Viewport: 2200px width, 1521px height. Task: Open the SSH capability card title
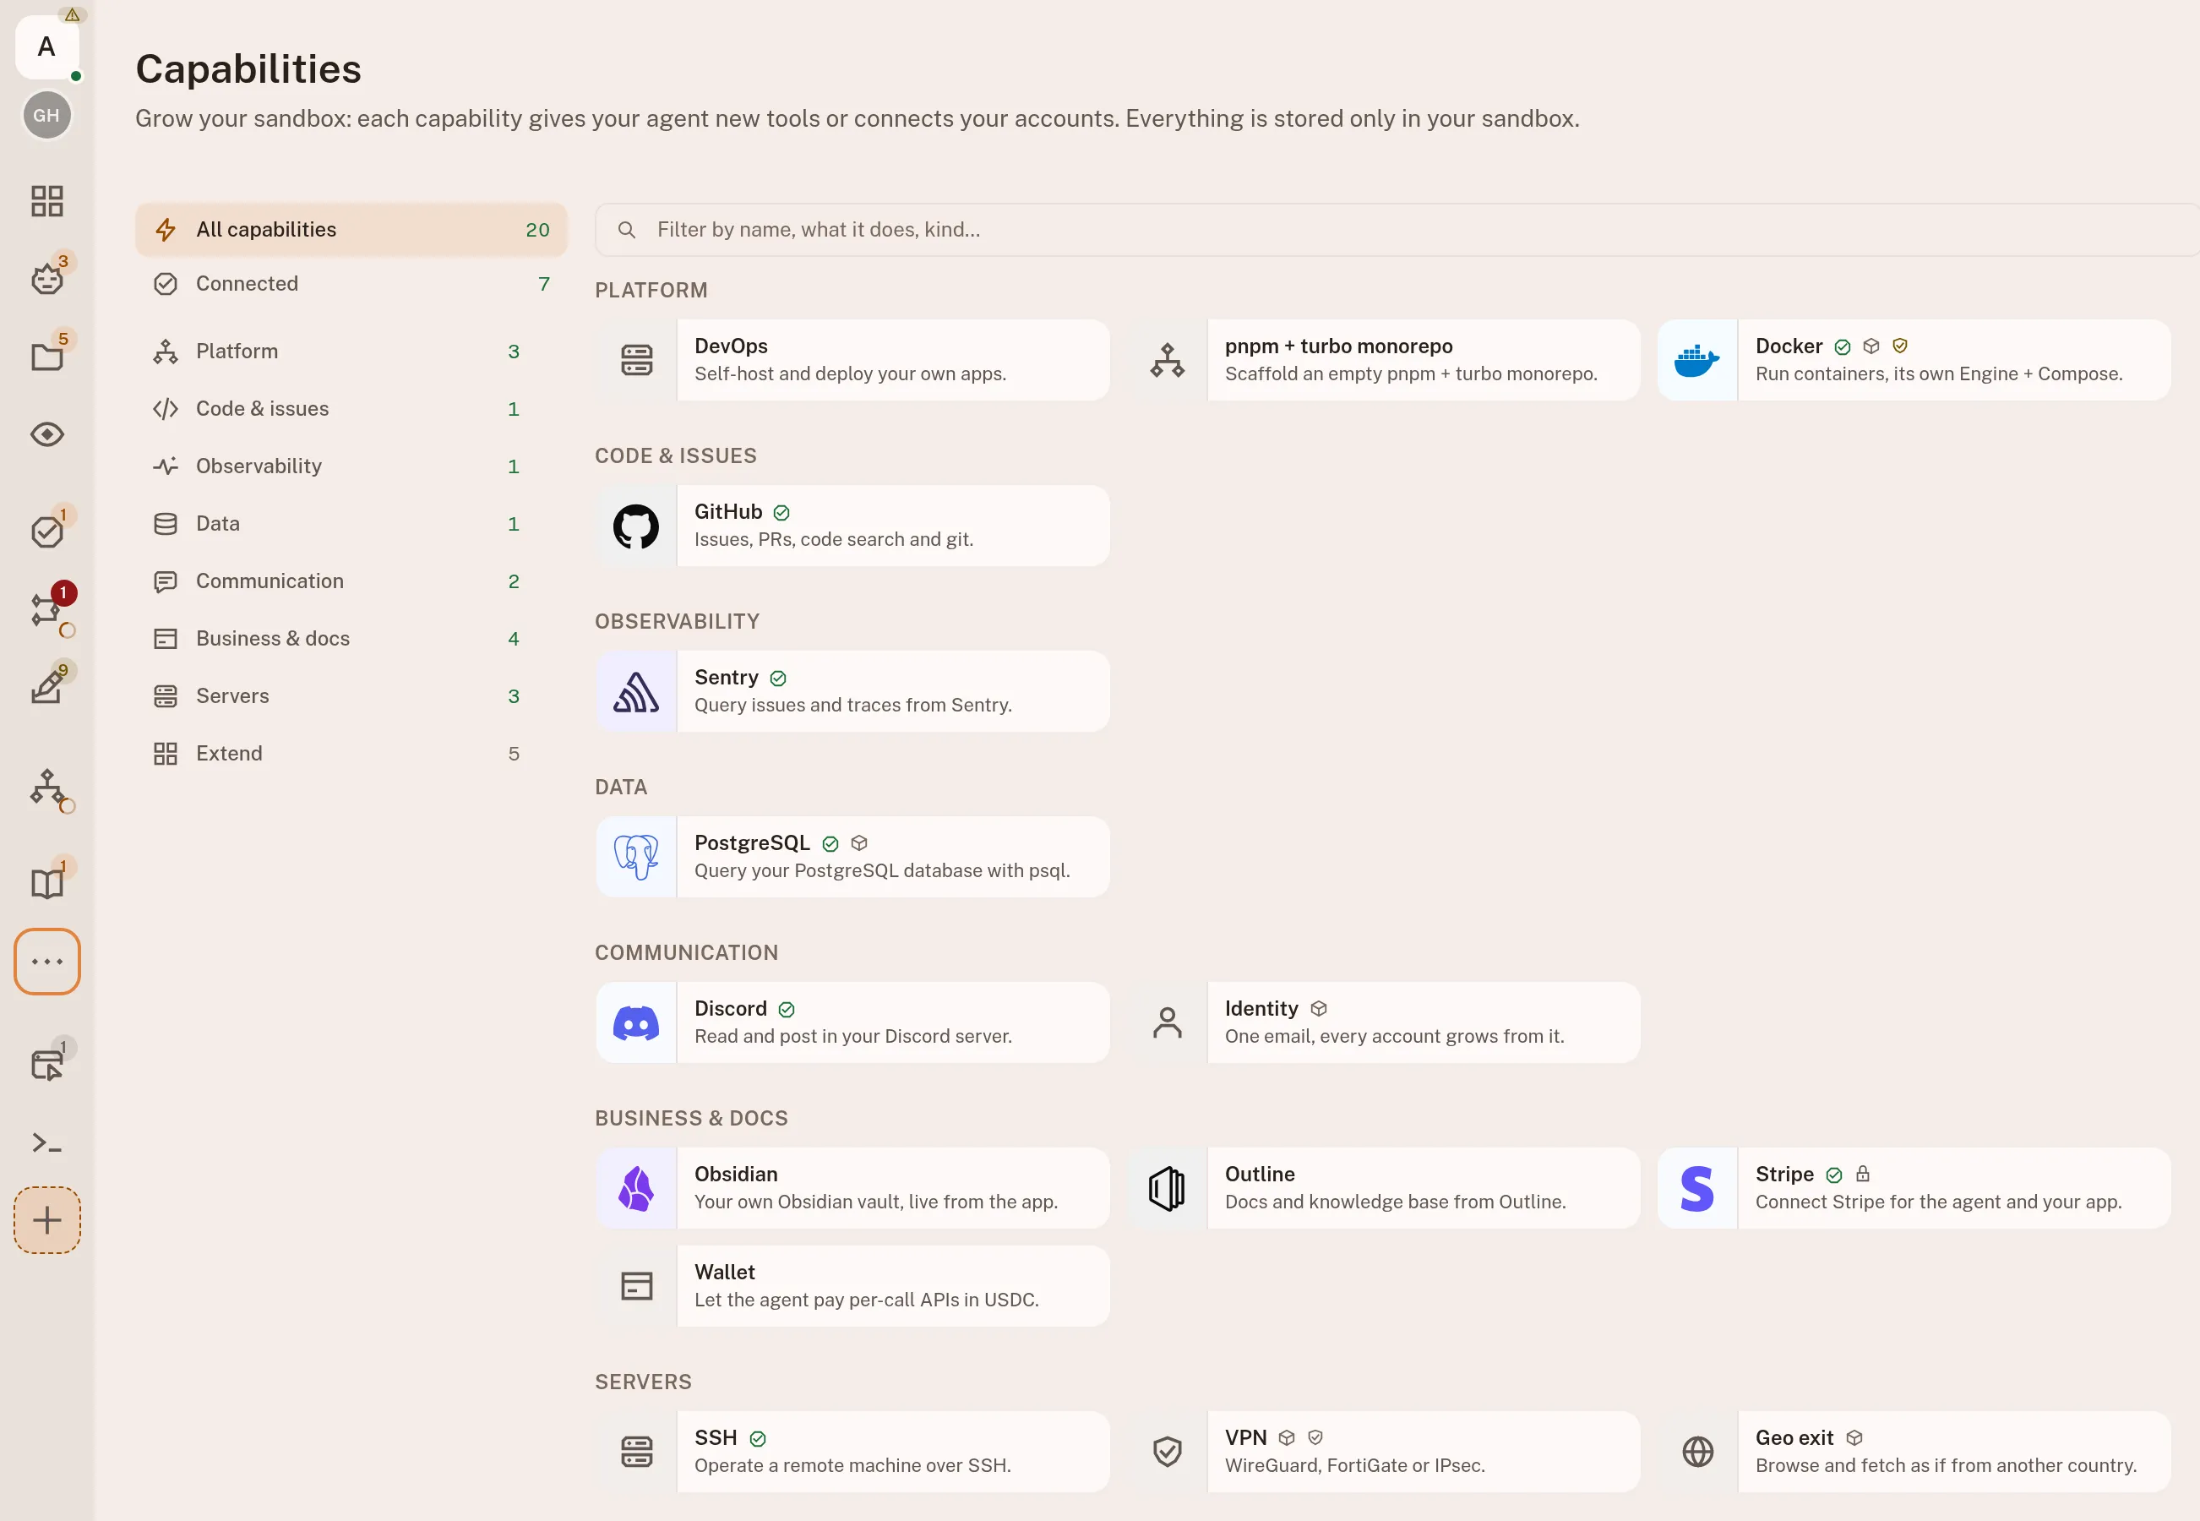coord(716,1438)
